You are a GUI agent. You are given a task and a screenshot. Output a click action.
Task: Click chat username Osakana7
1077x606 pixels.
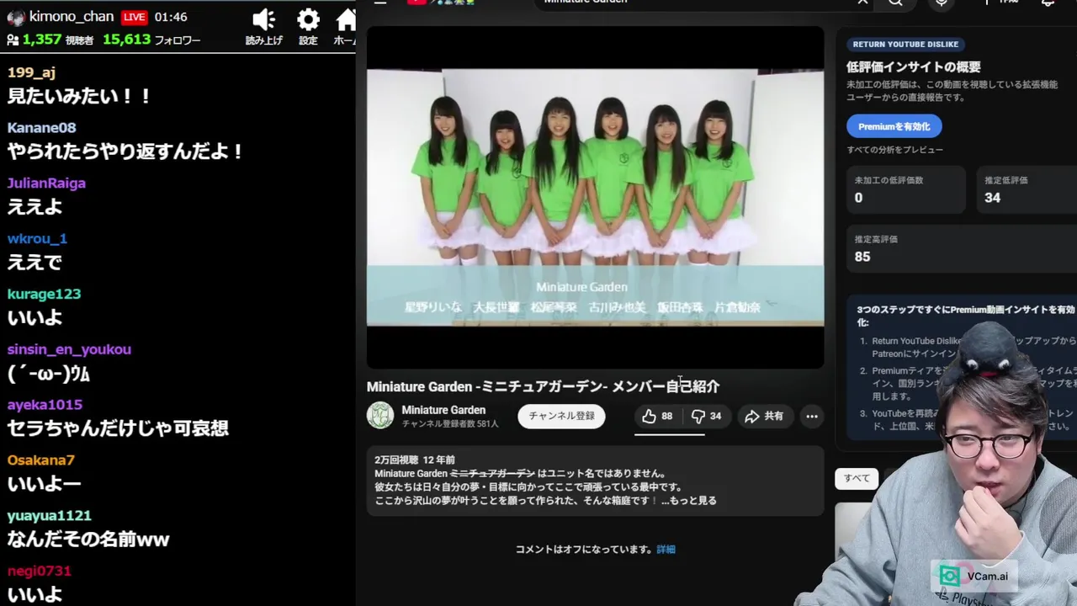click(40, 460)
